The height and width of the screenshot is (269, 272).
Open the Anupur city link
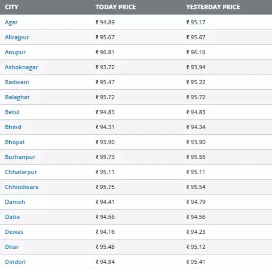point(15,52)
